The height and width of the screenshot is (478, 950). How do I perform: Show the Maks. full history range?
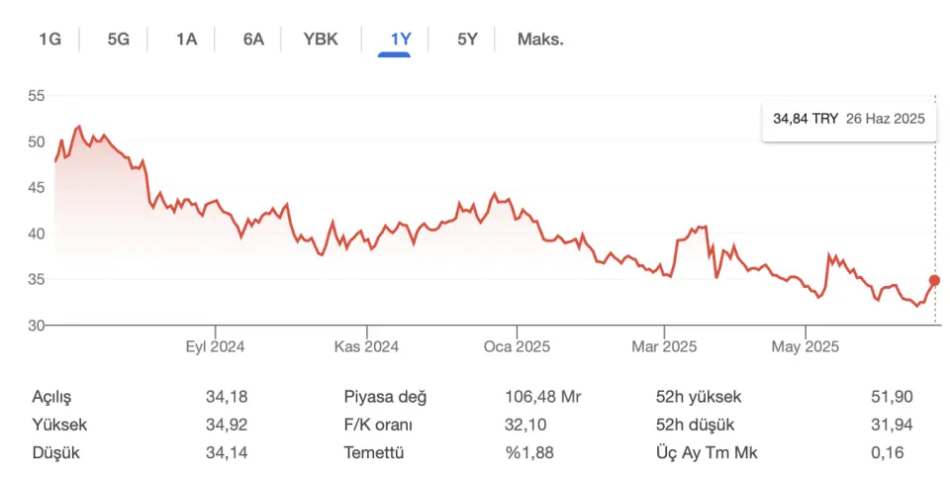pyautogui.click(x=540, y=40)
